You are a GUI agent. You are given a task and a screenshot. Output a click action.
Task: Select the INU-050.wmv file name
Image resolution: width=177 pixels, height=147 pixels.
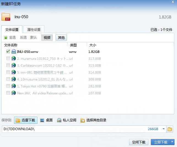28,52
